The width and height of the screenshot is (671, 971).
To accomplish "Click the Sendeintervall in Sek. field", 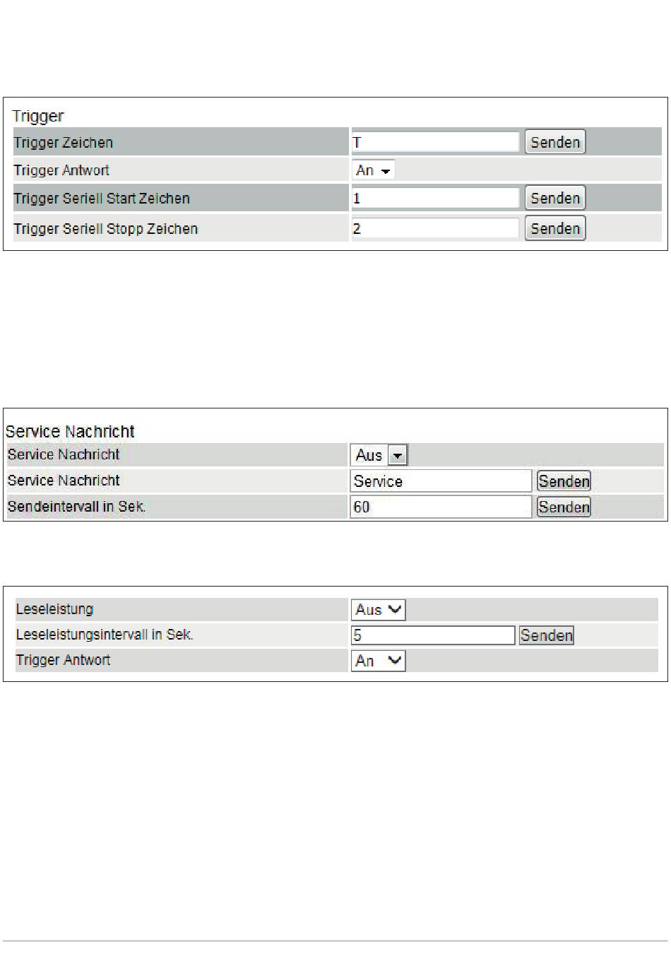I will pos(441,507).
